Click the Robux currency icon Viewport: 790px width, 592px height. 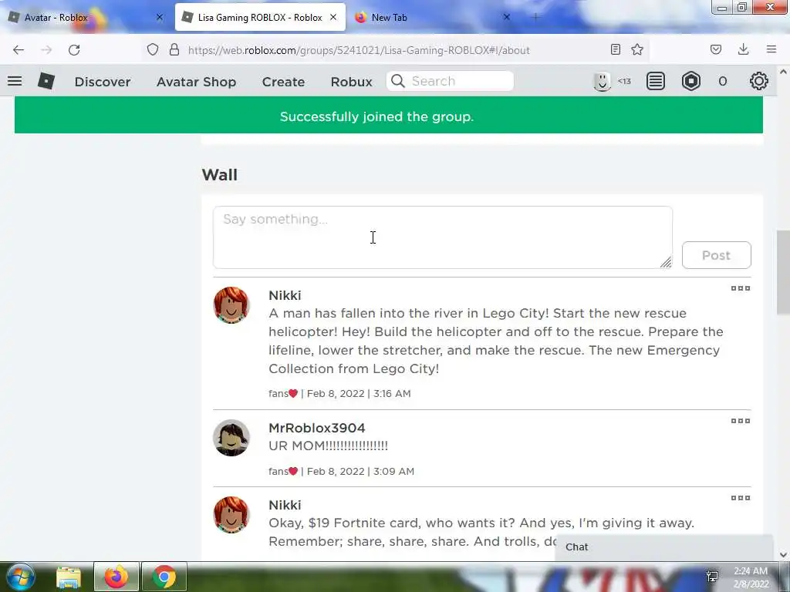(691, 81)
